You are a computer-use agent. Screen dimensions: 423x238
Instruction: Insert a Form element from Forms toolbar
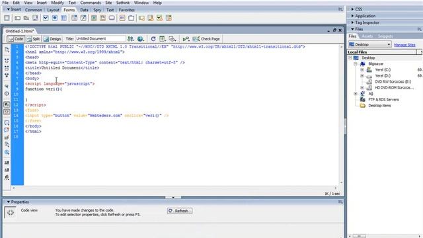point(7,18)
